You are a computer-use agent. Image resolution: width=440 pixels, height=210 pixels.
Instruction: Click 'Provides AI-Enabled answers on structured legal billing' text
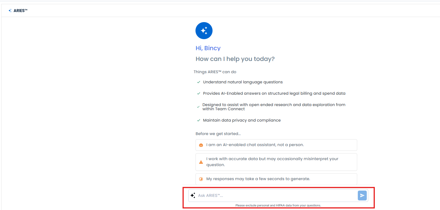[x=274, y=93]
